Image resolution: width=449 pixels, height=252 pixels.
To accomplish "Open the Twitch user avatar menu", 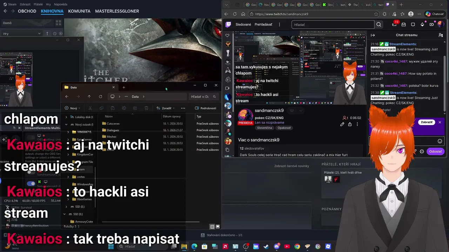I will coord(441,24).
